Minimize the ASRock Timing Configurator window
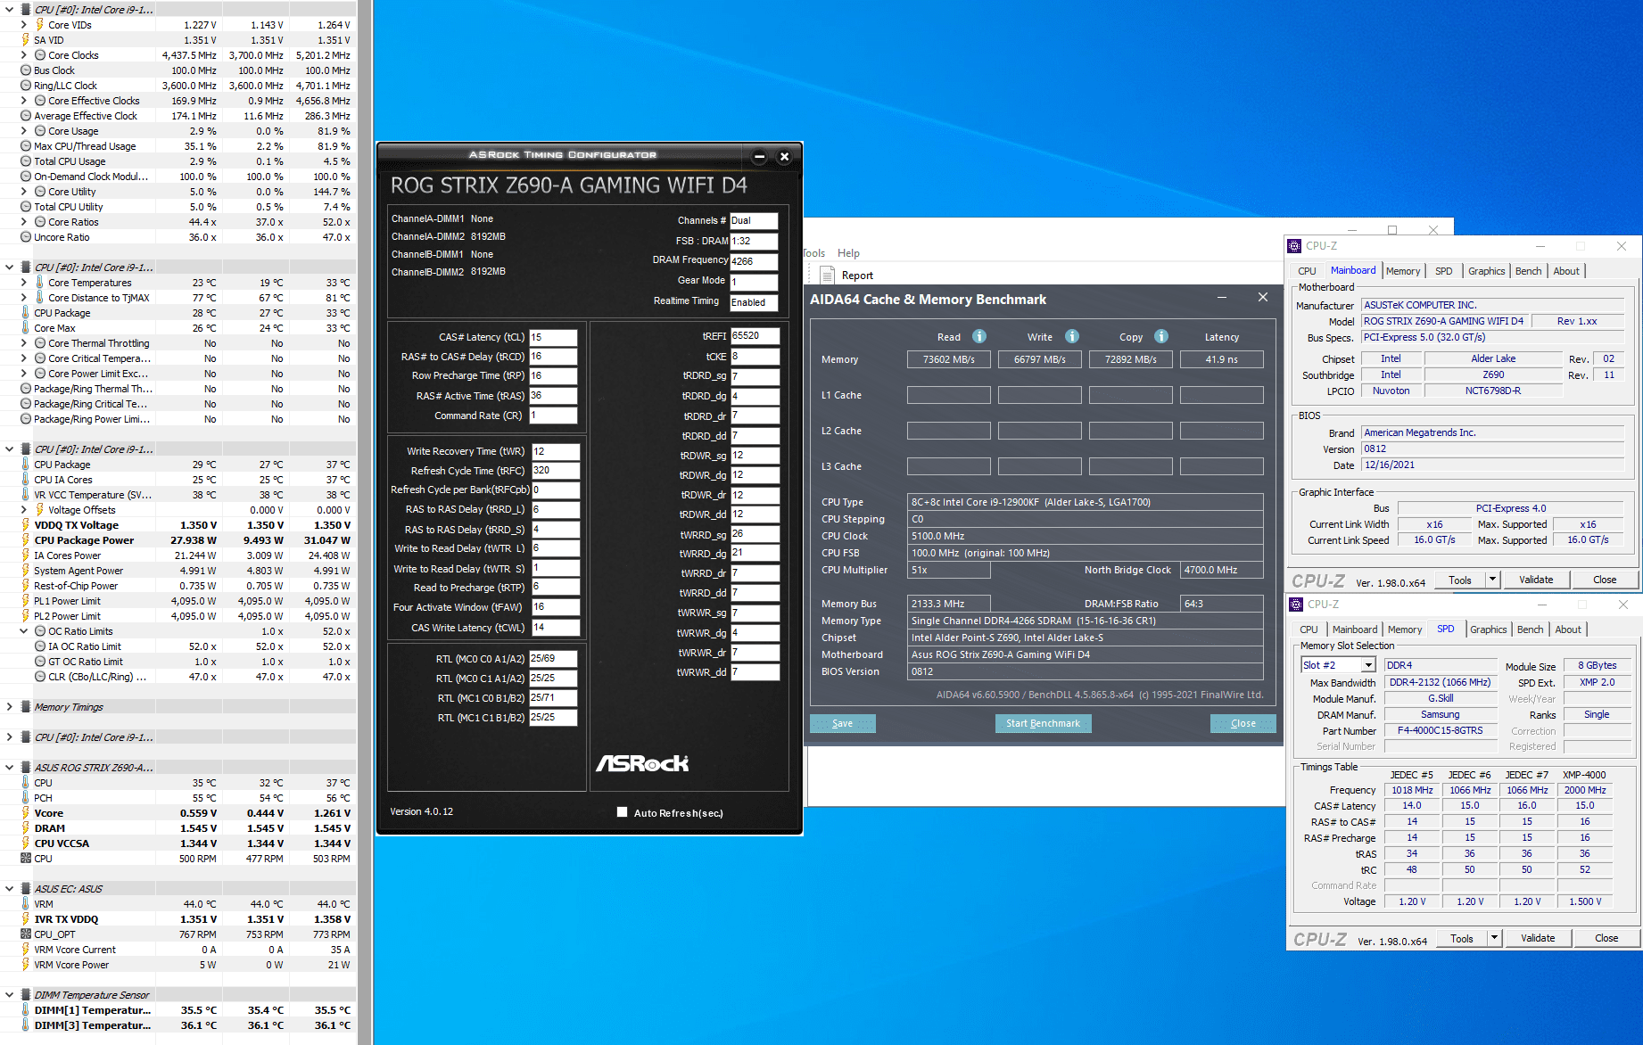 [x=759, y=156]
